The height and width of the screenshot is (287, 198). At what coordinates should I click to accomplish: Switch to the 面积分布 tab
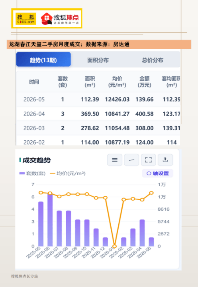(98, 60)
